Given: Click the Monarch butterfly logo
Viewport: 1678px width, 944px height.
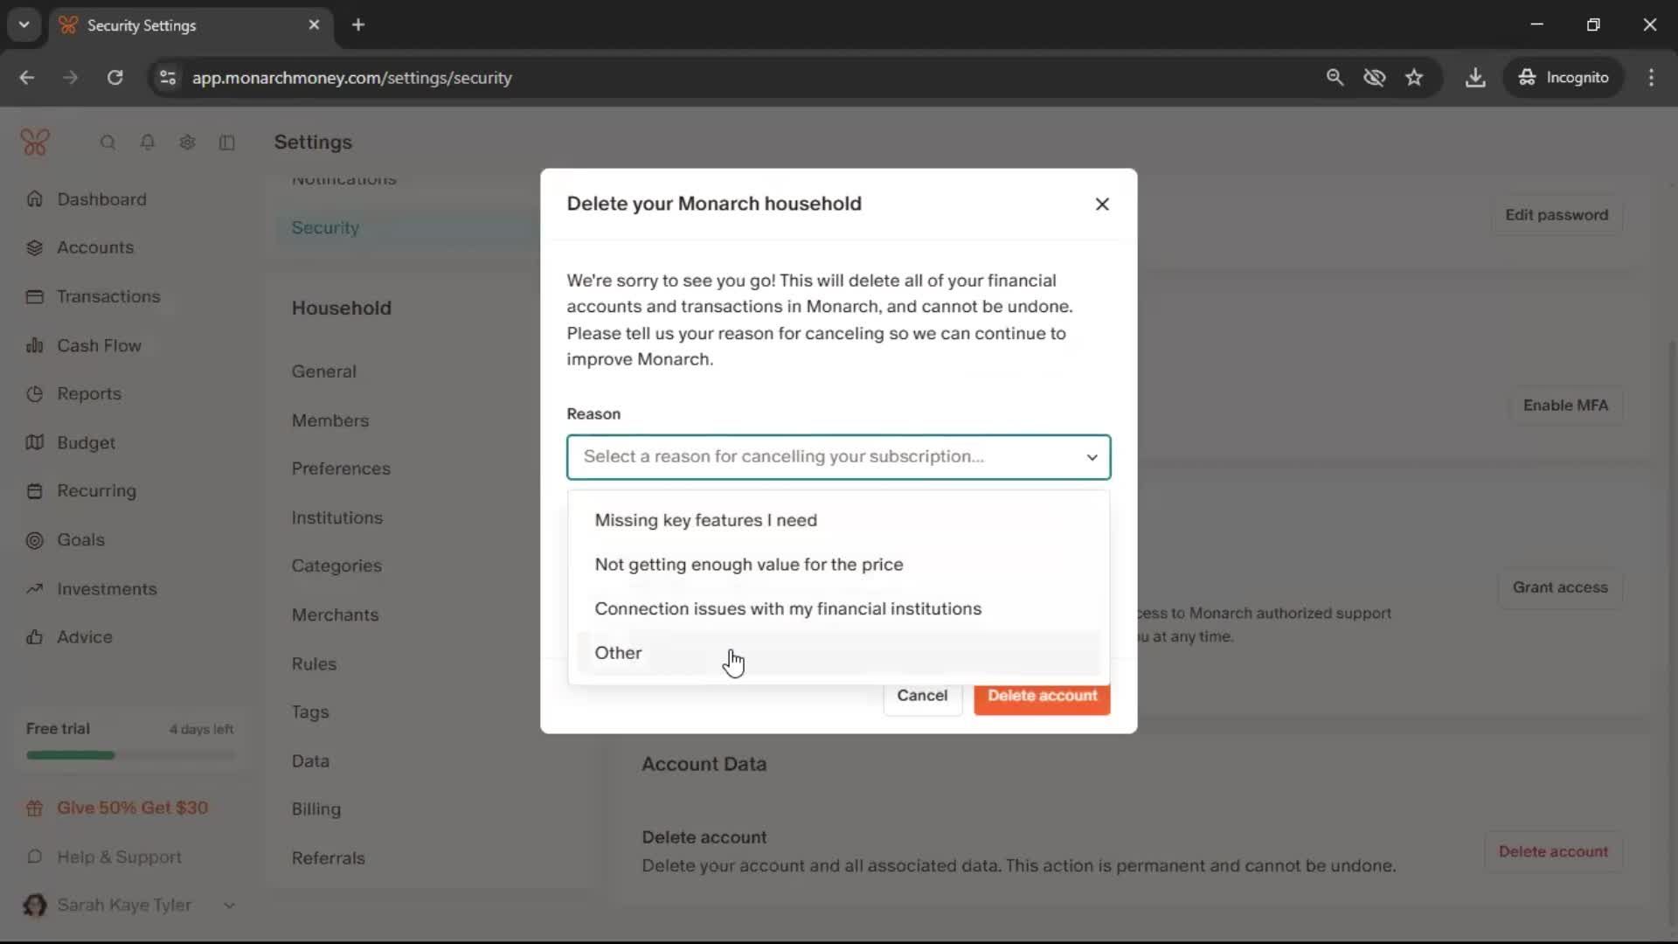Looking at the screenshot, I should tap(35, 142).
